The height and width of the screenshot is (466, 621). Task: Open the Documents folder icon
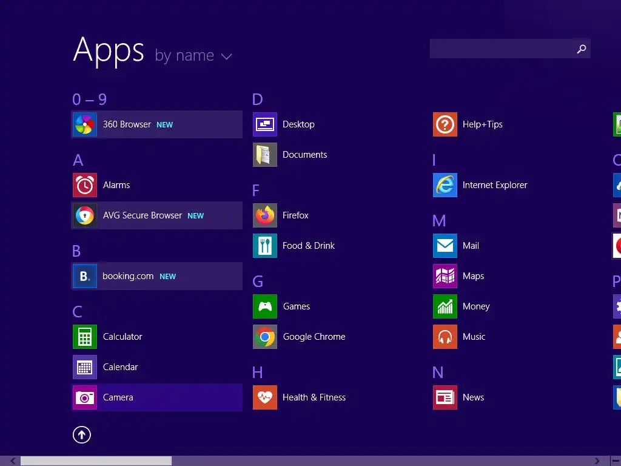(265, 155)
